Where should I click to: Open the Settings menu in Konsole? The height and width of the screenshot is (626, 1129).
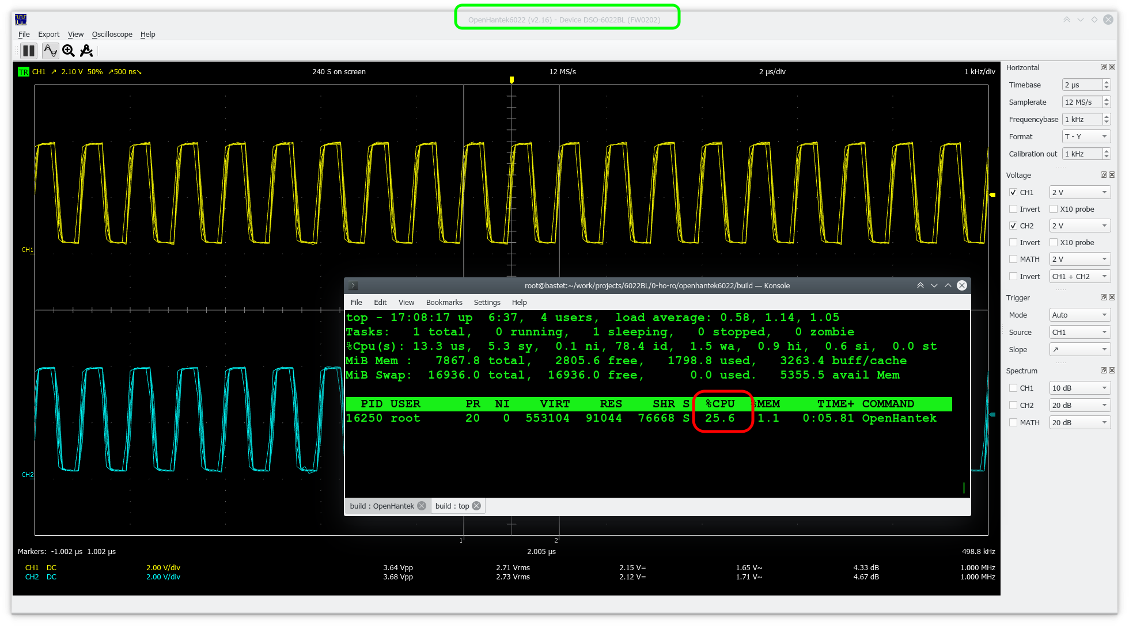click(x=487, y=302)
